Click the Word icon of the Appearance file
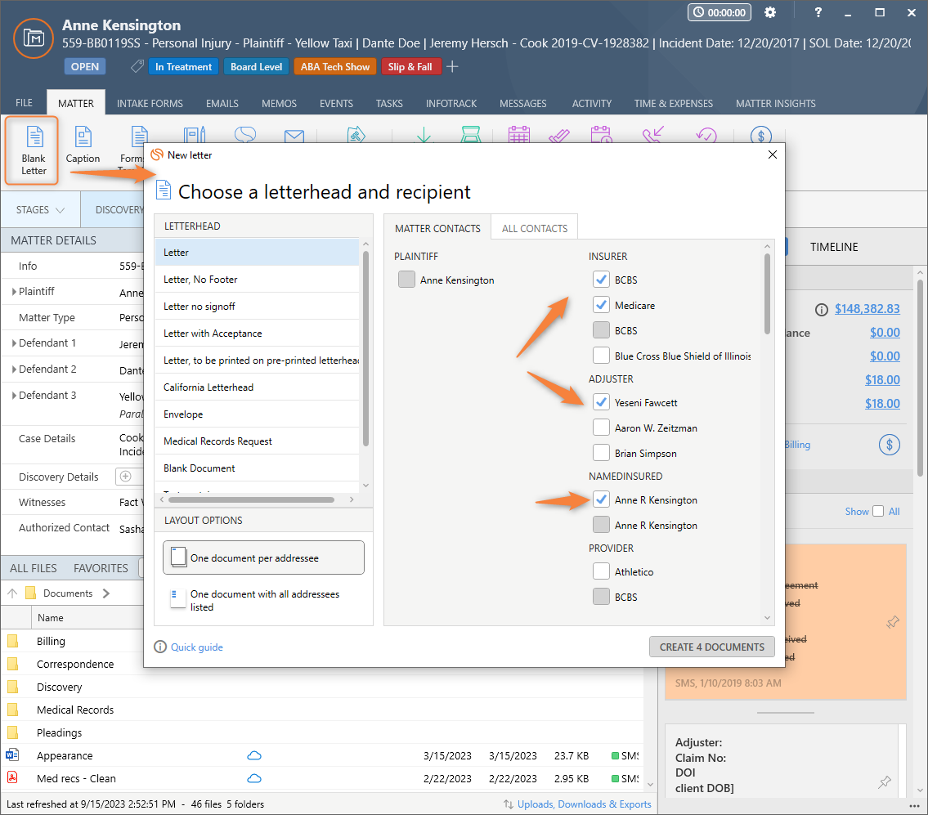The image size is (928, 815). pyautogui.click(x=11, y=755)
